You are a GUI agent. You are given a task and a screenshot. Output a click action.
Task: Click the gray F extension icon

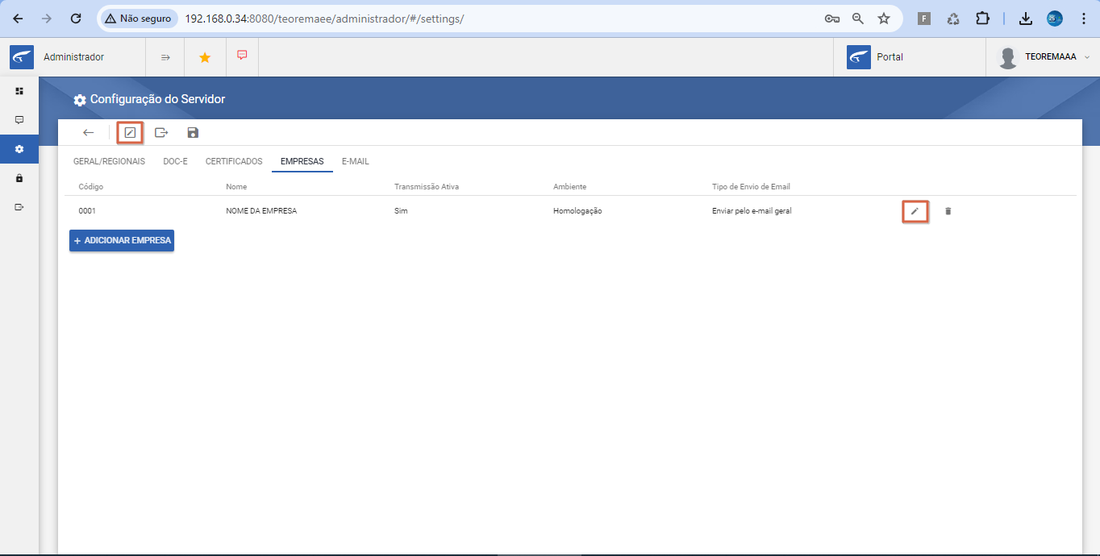click(x=924, y=19)
